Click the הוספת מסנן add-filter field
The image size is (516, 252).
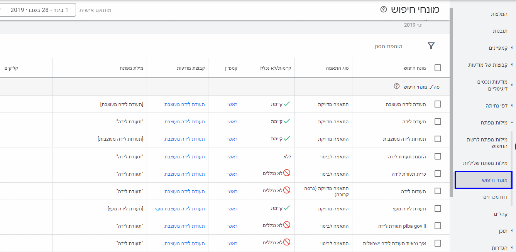tap(388, 46)
